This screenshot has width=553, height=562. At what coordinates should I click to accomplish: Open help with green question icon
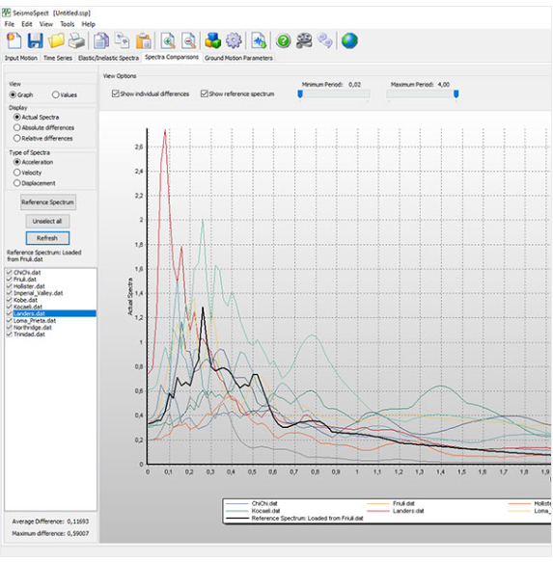(x=283, y=40)
